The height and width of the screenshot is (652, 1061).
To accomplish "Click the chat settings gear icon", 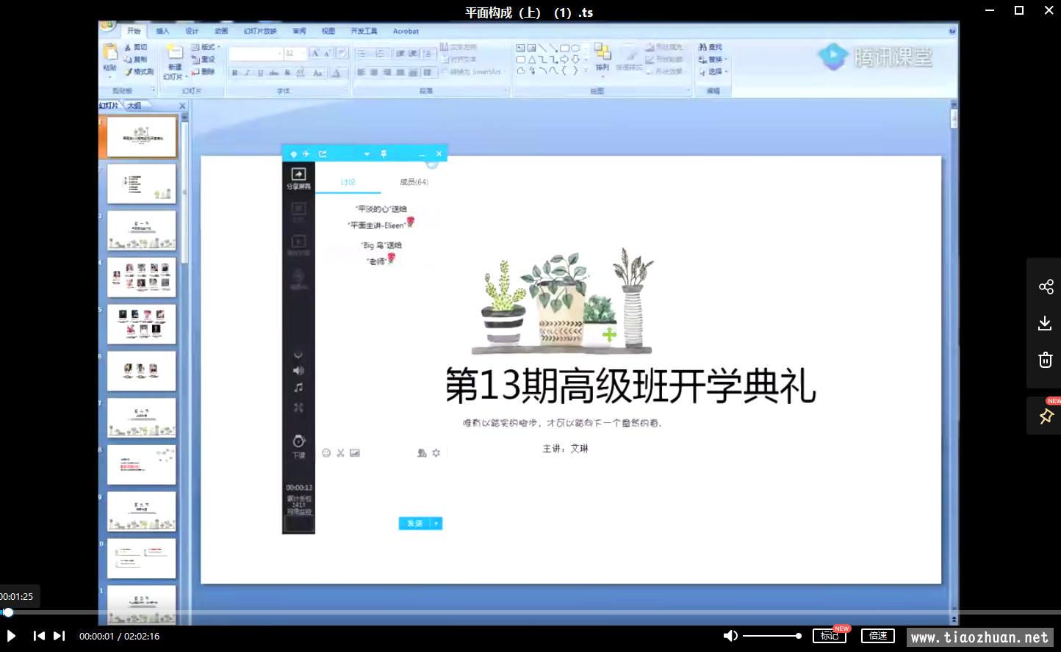I will (436, 453).
